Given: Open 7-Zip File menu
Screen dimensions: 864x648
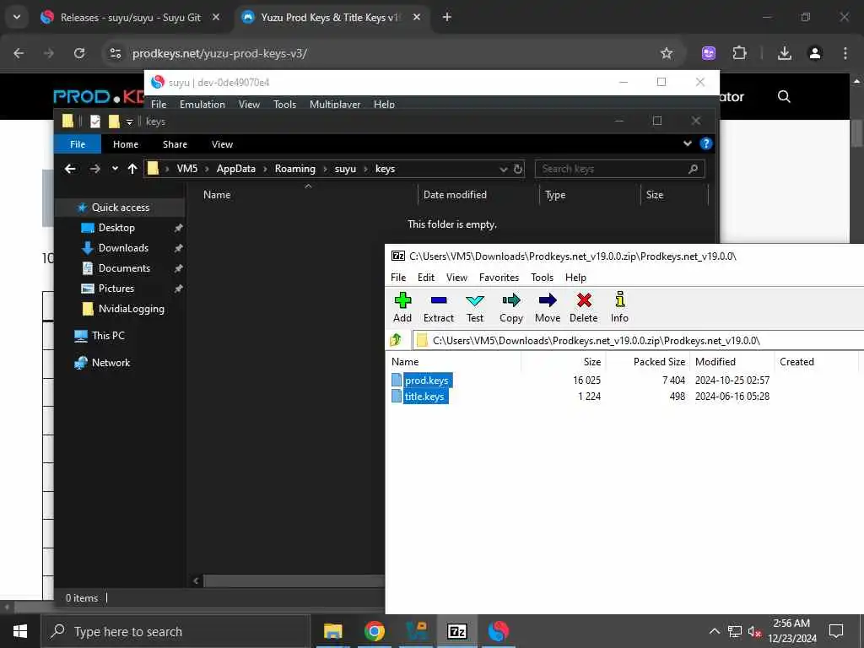Looking at the screenshot, I should (398, 277).
